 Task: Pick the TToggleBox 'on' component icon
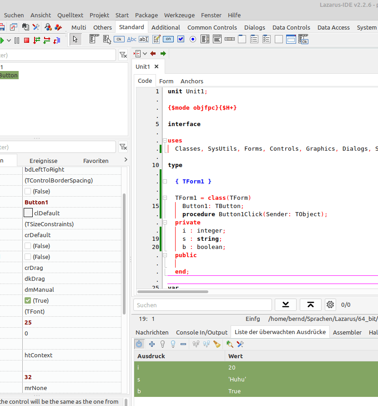(168, 39)
